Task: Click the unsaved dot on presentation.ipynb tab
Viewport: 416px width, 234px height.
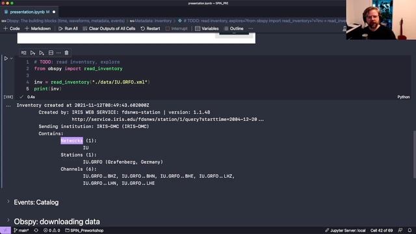Action: [54, 12]
